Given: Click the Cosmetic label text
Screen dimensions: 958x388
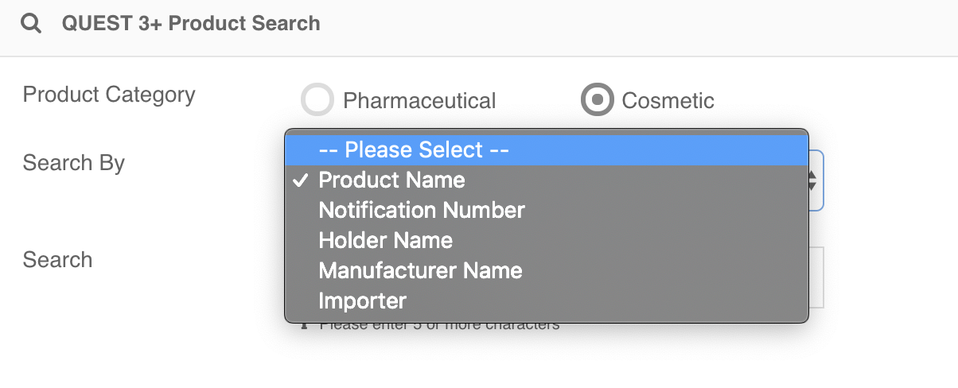Looking at the screenshot, I should pyautogui.click(x=668, y=101).
